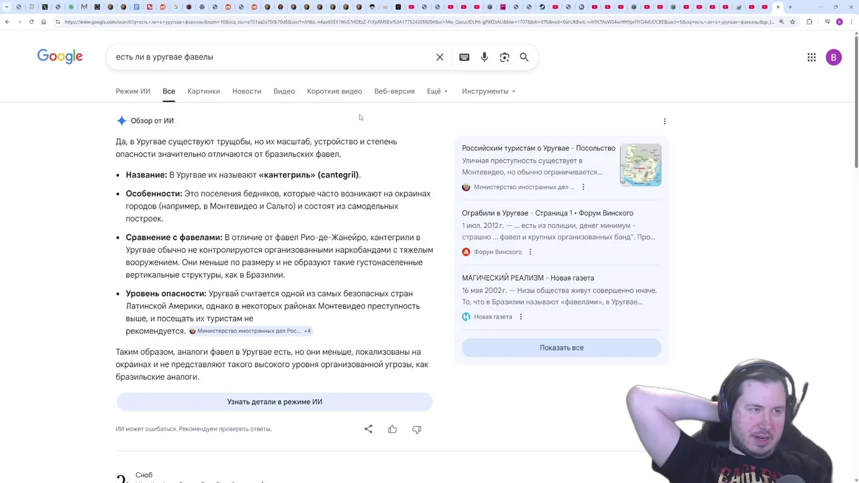Like the AI overview with thumbs up
The height and width of the screenshot is (483, 859).
click(393, 429)
